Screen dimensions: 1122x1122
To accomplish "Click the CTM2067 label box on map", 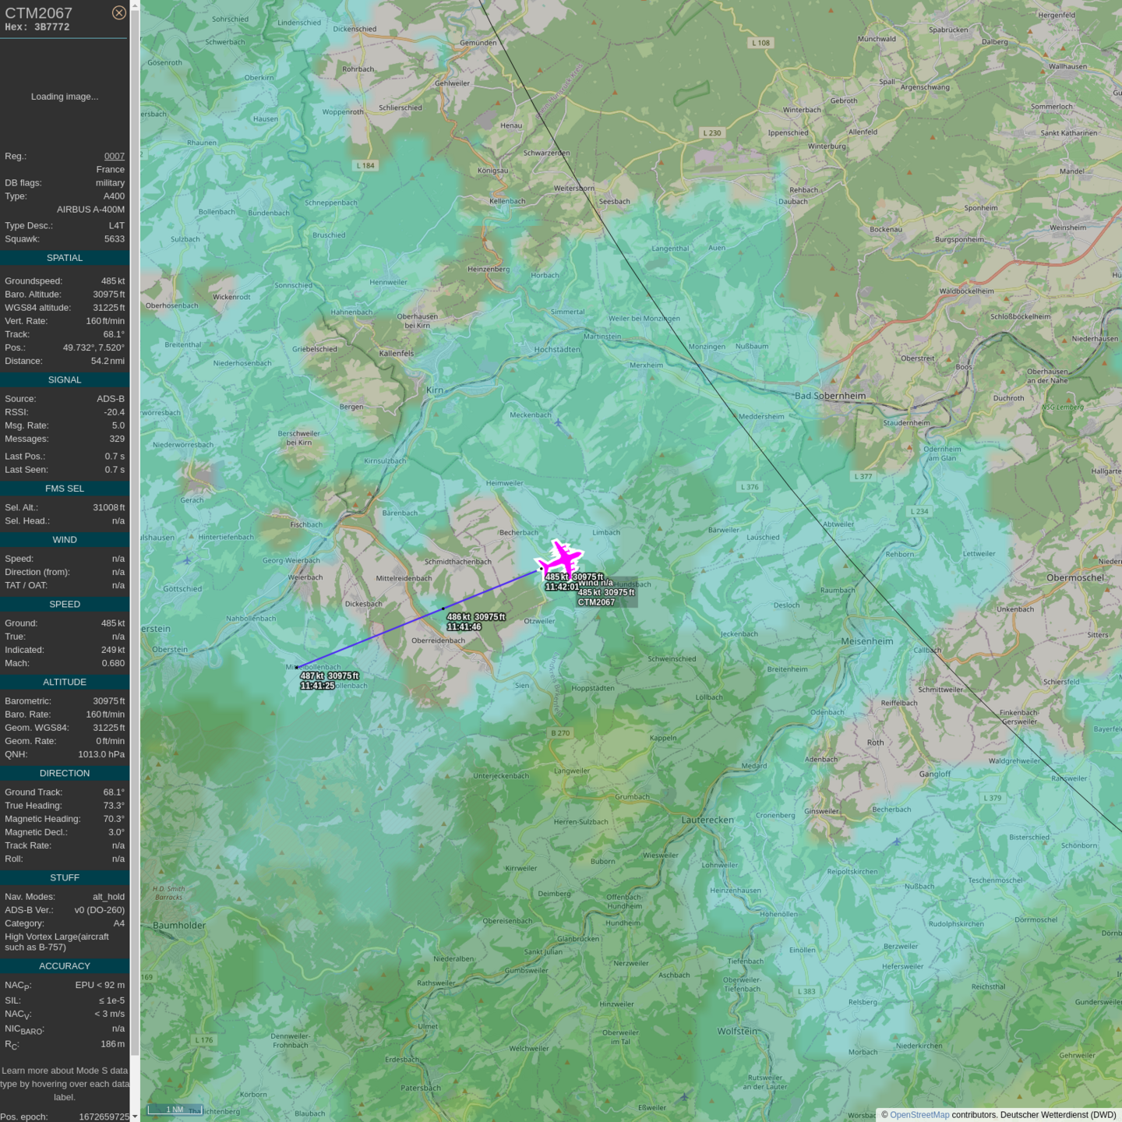I will point(597,602).
